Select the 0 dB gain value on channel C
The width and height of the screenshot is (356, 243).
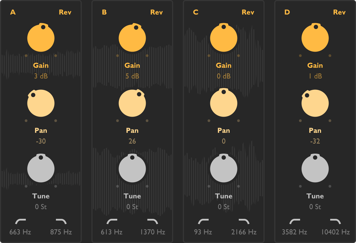224,76
